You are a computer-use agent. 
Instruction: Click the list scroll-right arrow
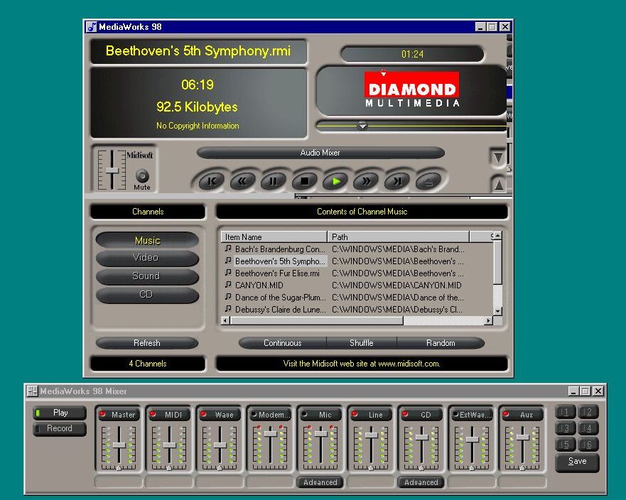488,320
